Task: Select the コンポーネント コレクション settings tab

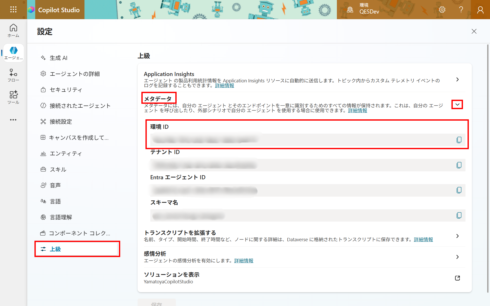Action: pyautogui.click(x=77, y=233)
